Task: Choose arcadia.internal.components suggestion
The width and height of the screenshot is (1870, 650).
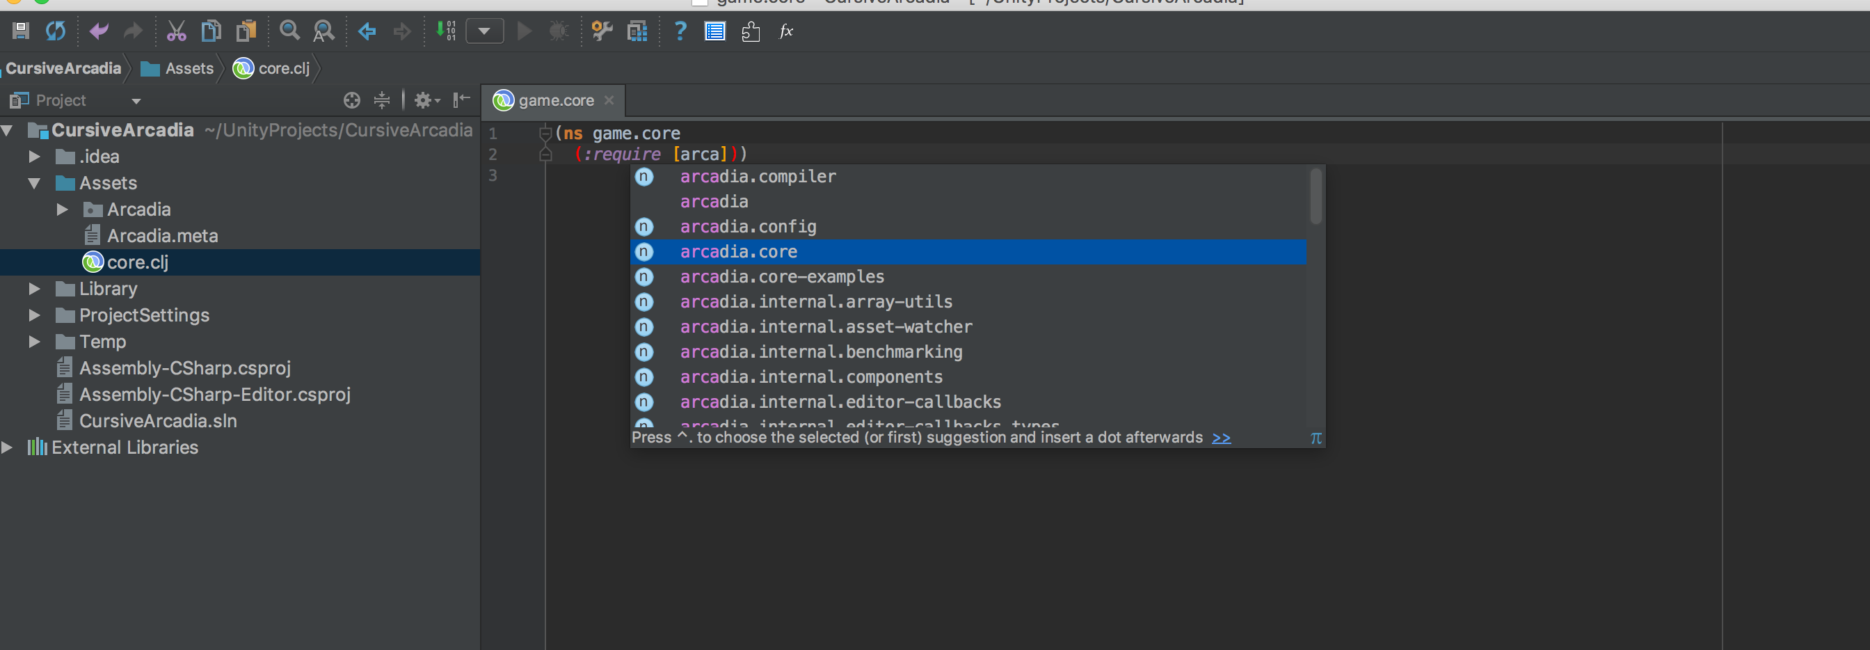Action: (968, 377)
